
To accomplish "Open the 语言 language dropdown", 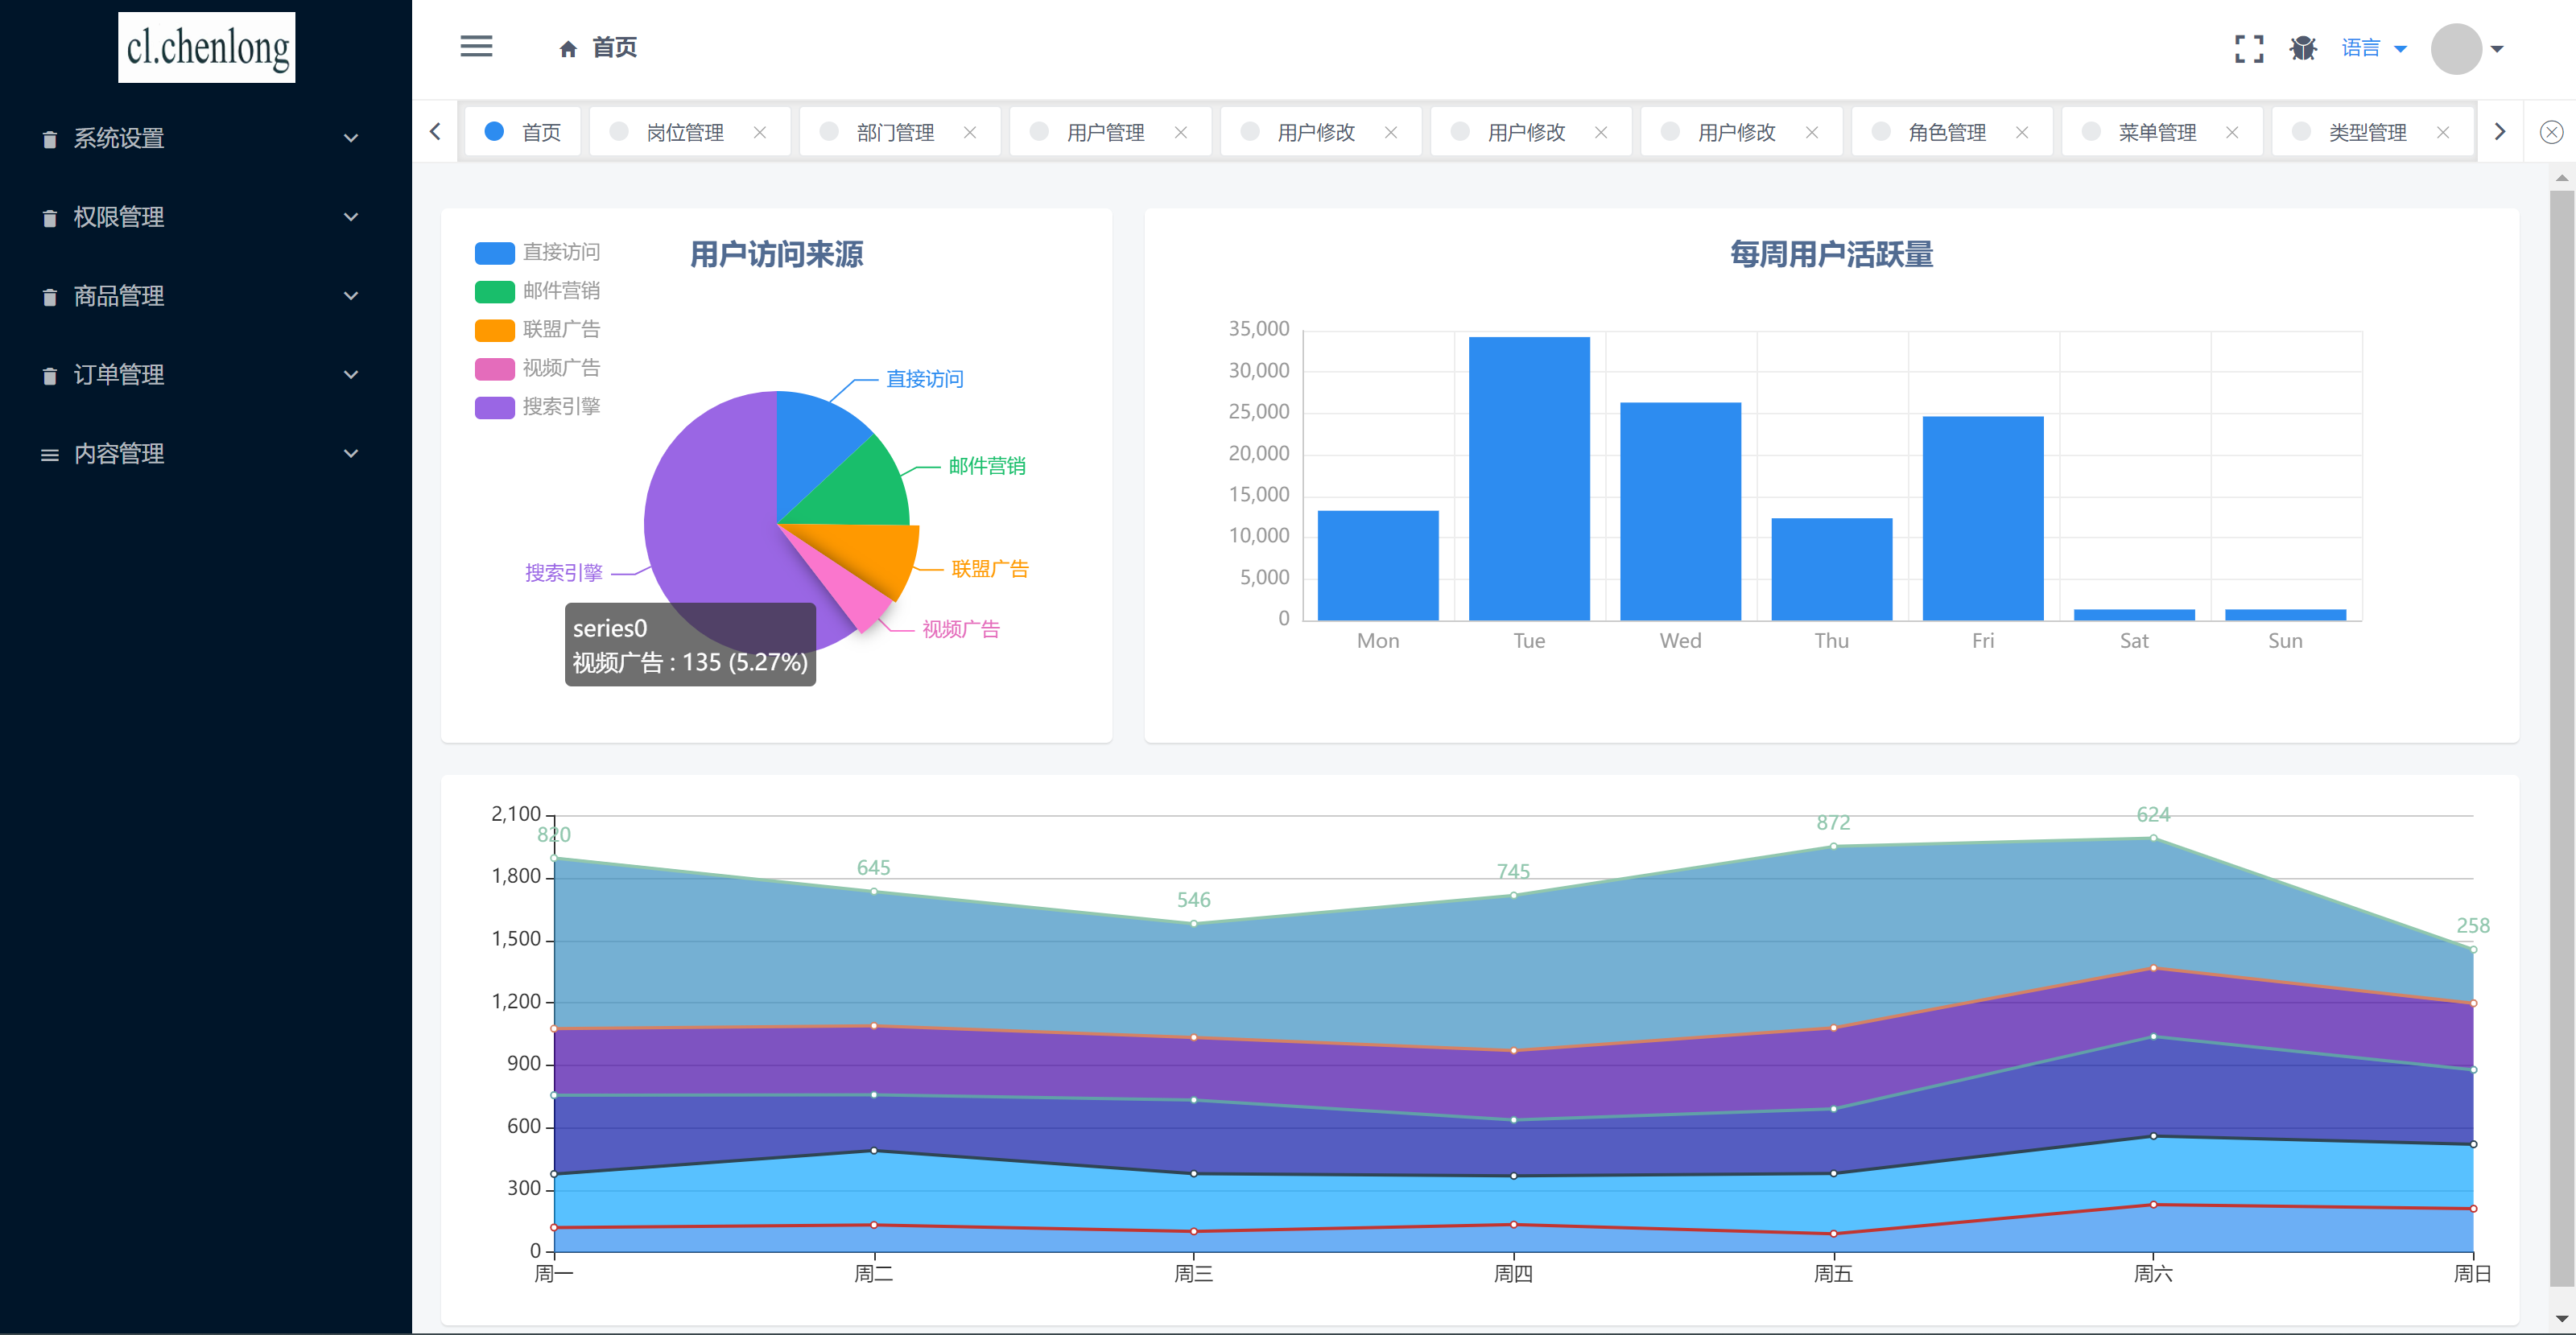I will pyautogui.click(x=2374, y=48).
